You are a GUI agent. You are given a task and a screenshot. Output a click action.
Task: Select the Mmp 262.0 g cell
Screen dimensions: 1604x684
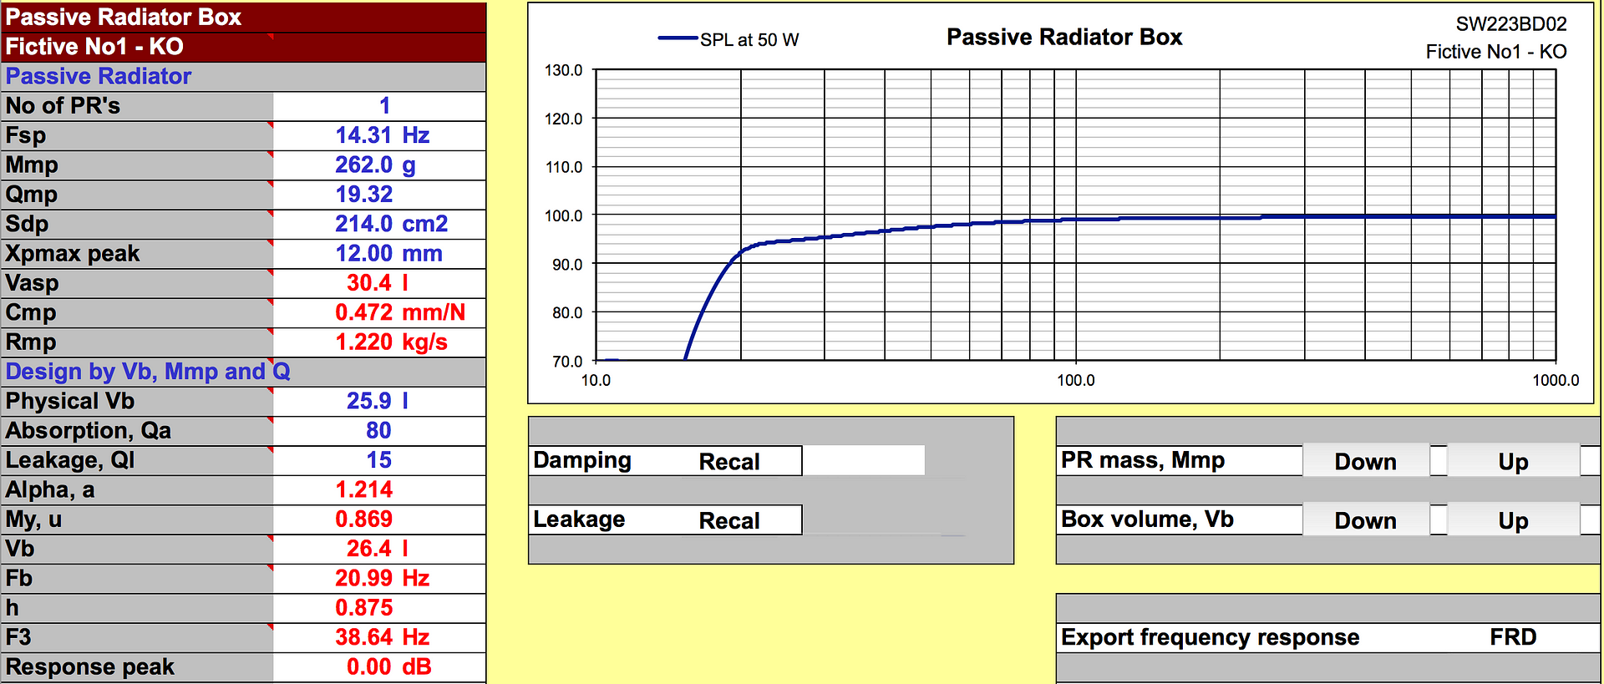tap(379, 165)
